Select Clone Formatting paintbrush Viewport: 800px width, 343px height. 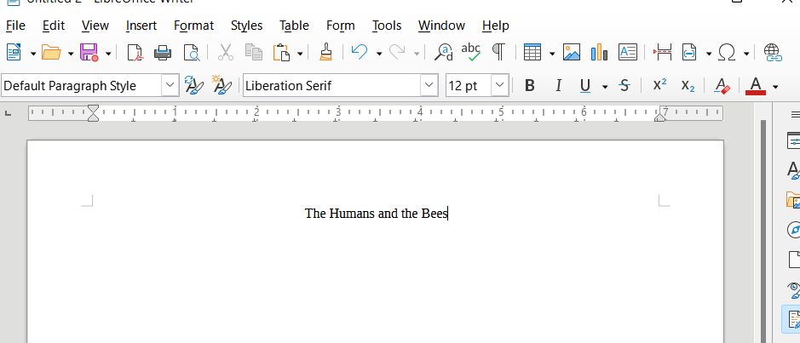coord(325,52)
